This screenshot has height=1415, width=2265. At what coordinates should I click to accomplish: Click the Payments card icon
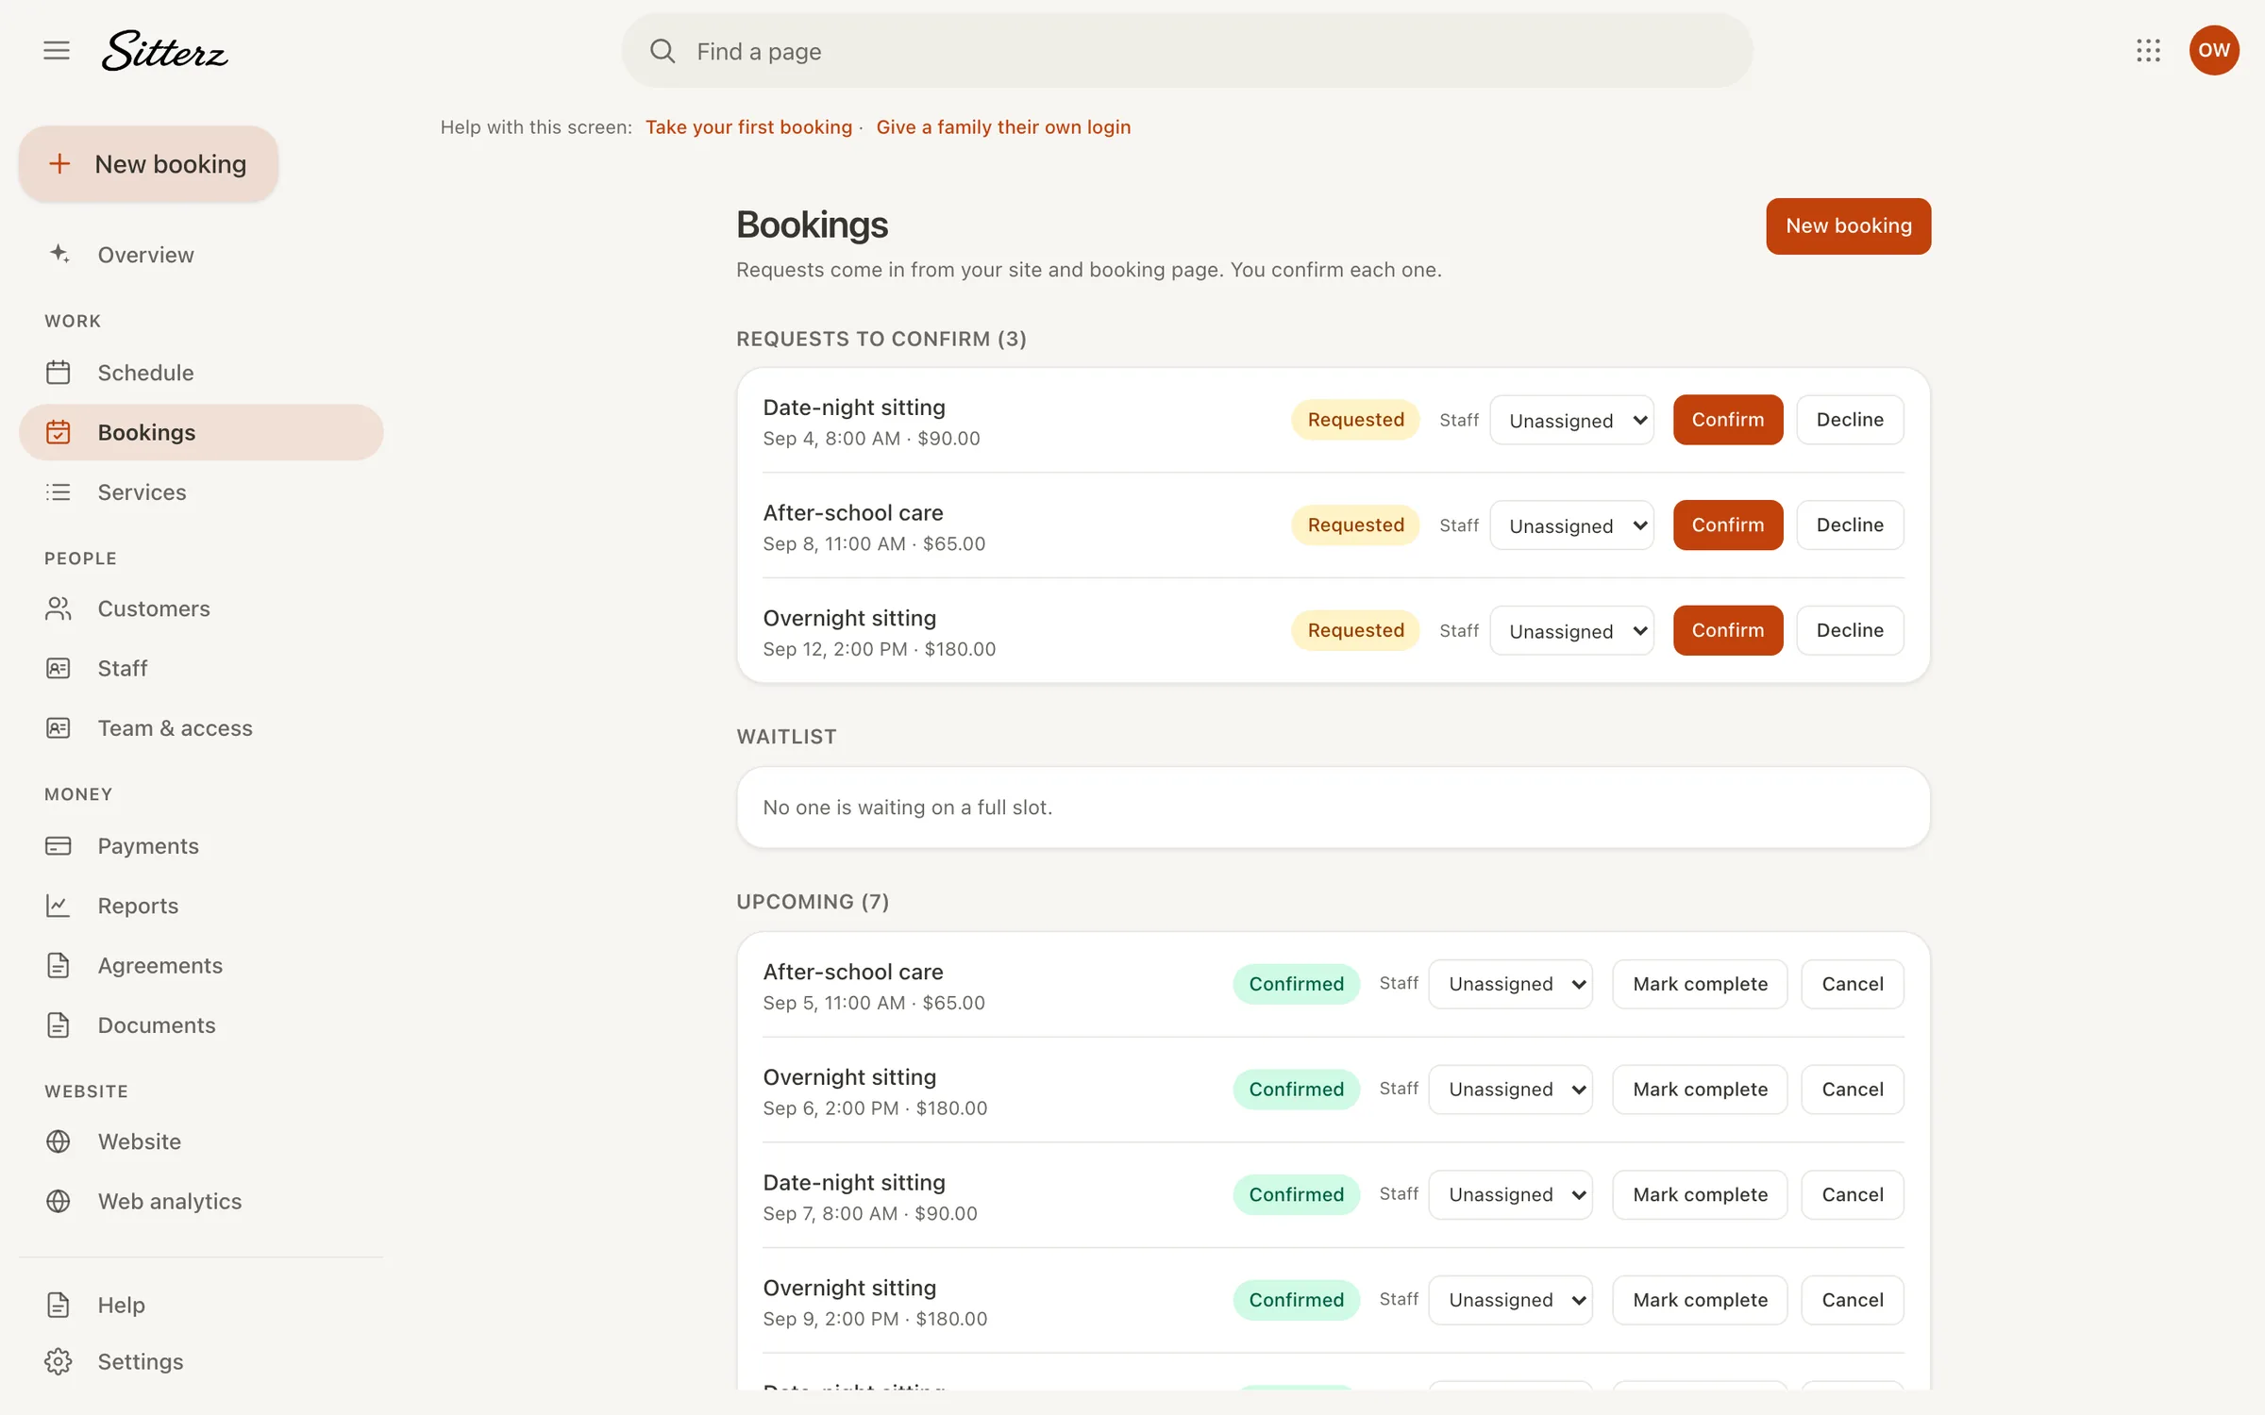(59, 846)
